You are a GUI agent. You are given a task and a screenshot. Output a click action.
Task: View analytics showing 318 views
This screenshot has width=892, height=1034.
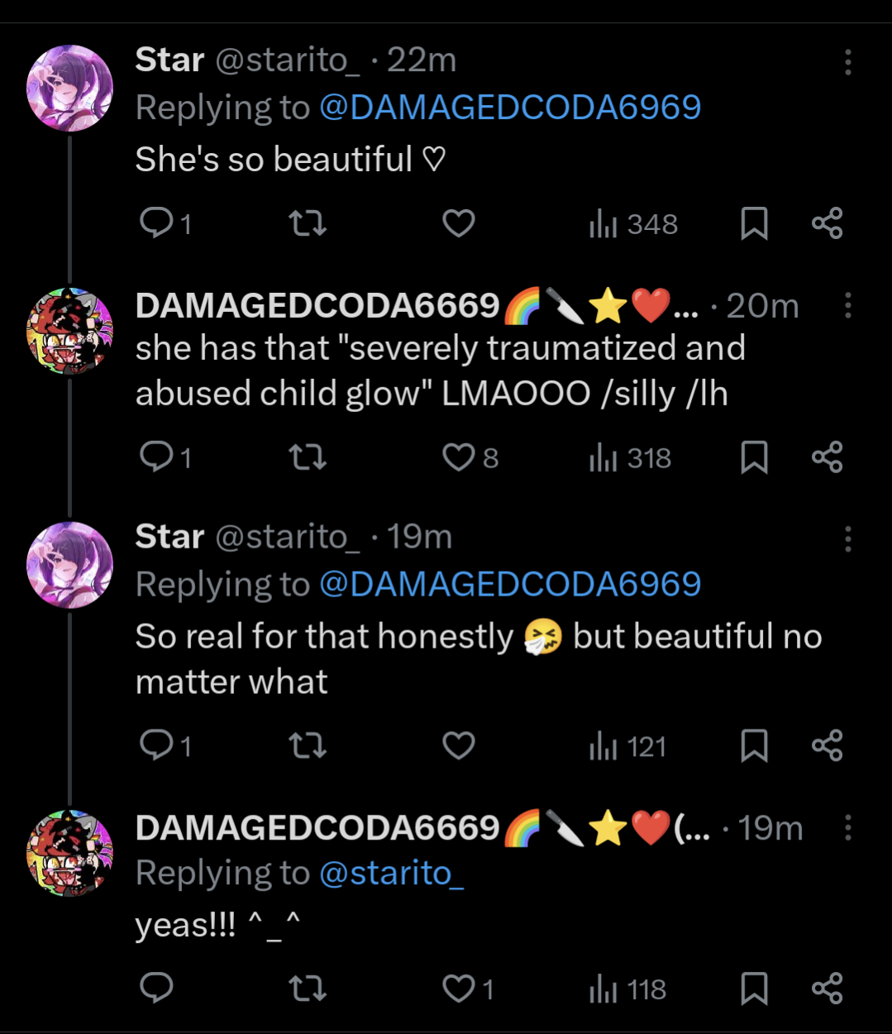coord(630,457)
